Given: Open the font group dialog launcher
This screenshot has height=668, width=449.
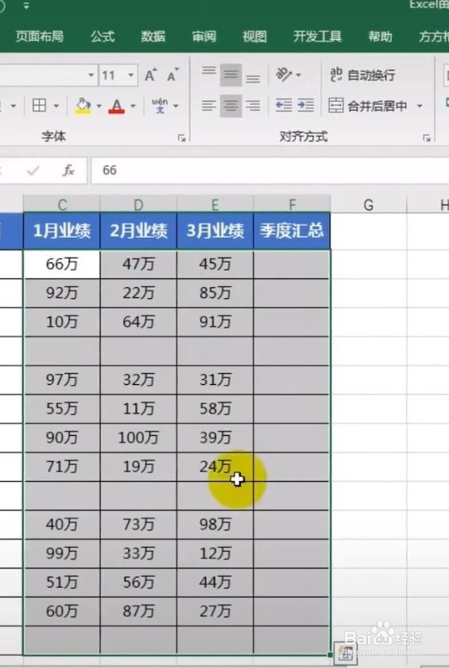Looking at the screenshot, I should (x=182, y=138).
